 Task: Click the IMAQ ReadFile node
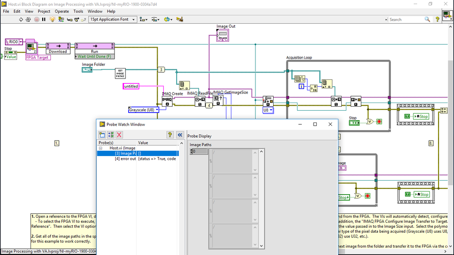(200, 101)
